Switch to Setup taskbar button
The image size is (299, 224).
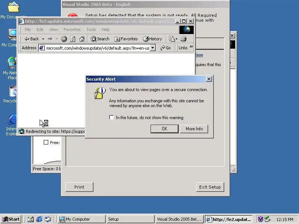130,219
